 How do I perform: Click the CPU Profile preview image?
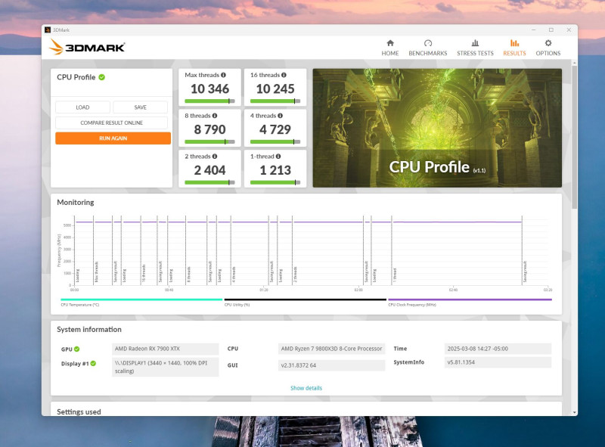click(x=437, y=128)
